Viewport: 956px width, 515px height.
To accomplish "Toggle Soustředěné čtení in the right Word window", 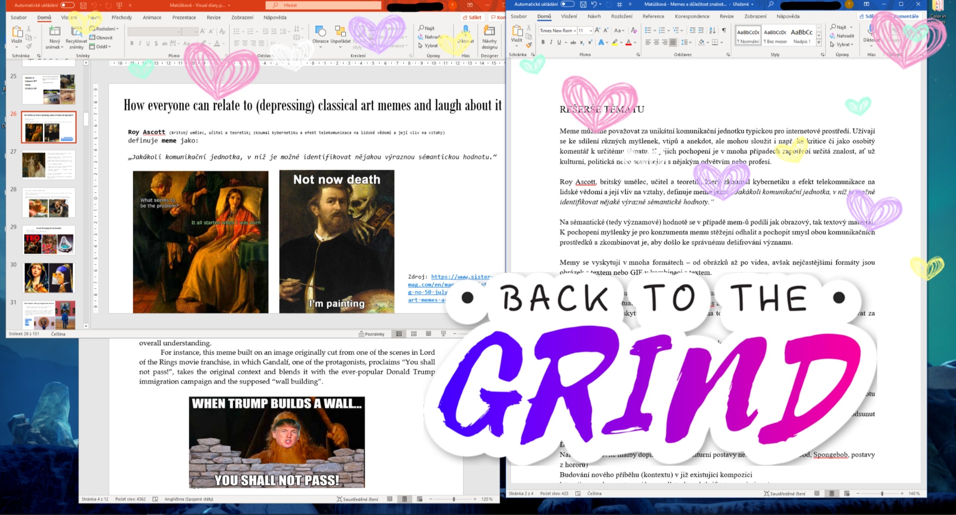I will tap(785, 493).
